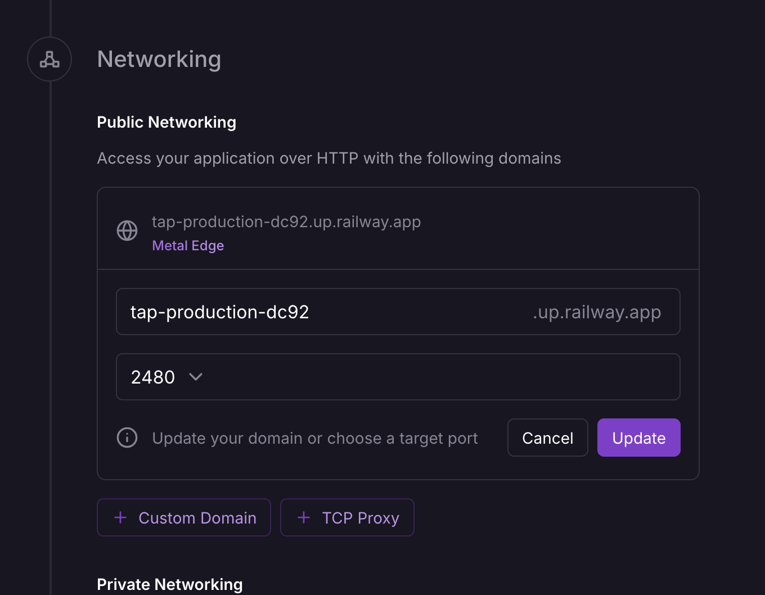
Task: Click the .up.railway.app suffix in the input
Action: tap(597, 312)
